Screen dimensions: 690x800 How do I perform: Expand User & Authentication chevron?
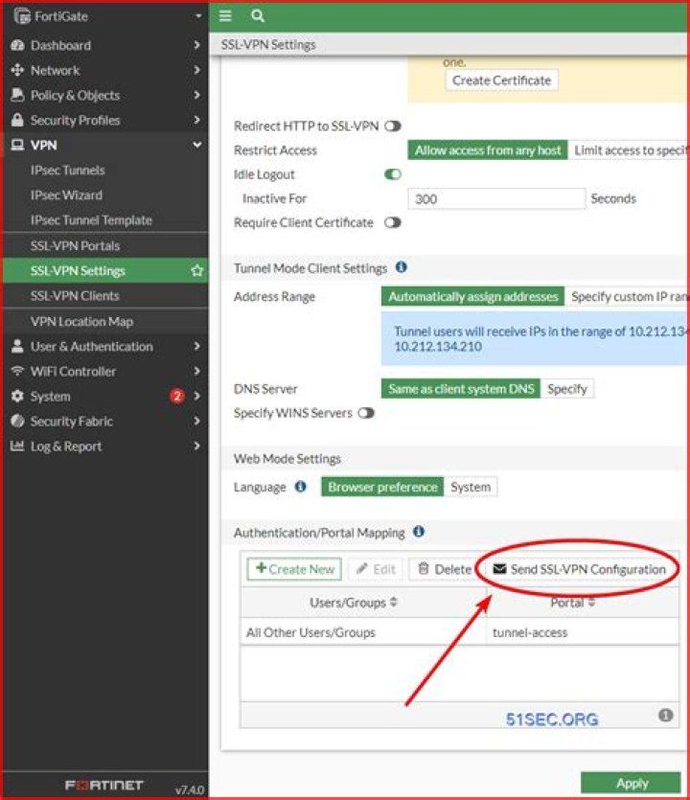coord(196,346)
